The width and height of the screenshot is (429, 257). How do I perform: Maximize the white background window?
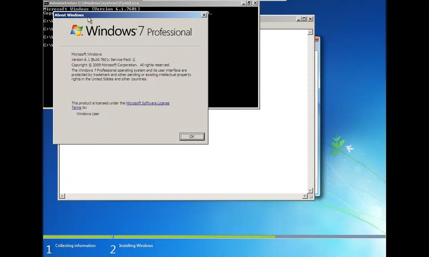pos(304,19)
